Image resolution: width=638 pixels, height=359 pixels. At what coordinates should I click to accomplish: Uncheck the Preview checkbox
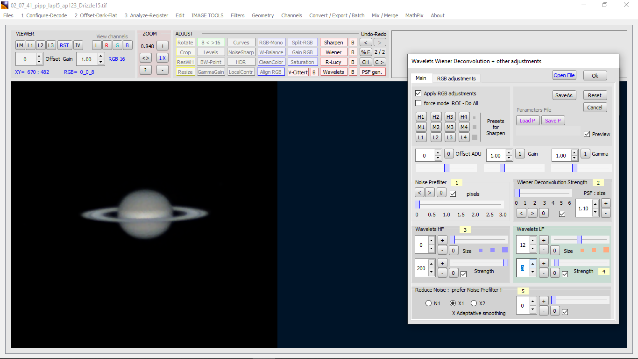point(587,134)
